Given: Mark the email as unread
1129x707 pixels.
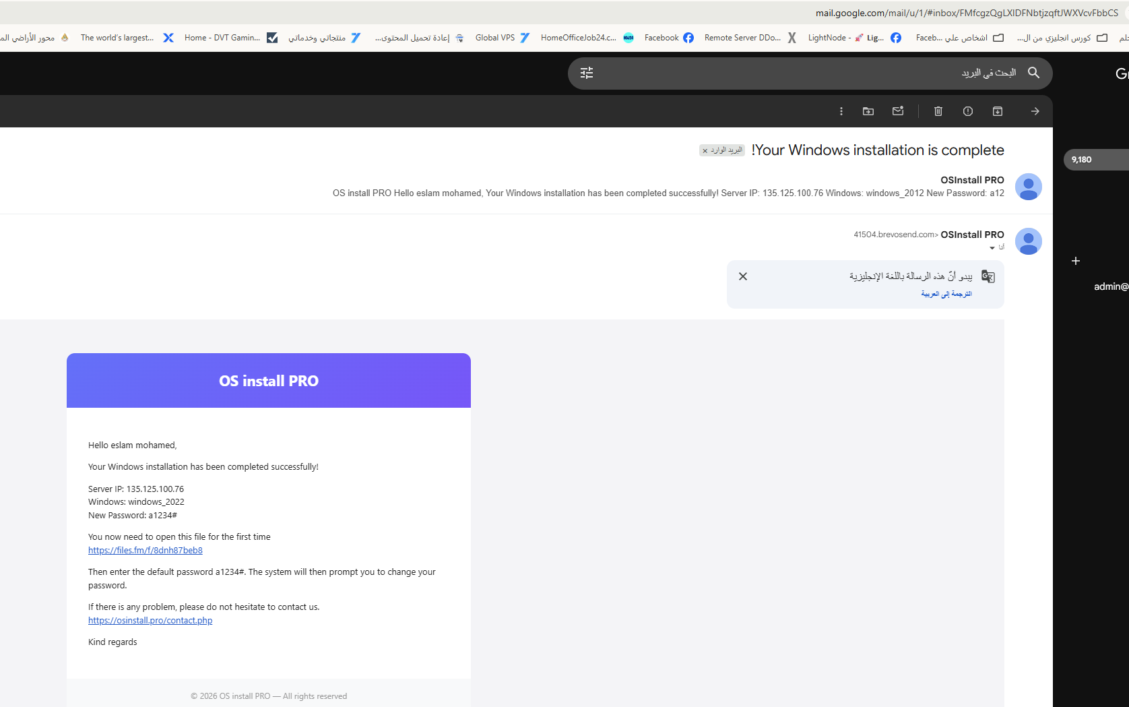Looking at the screenshot, I should click(898, 111).
